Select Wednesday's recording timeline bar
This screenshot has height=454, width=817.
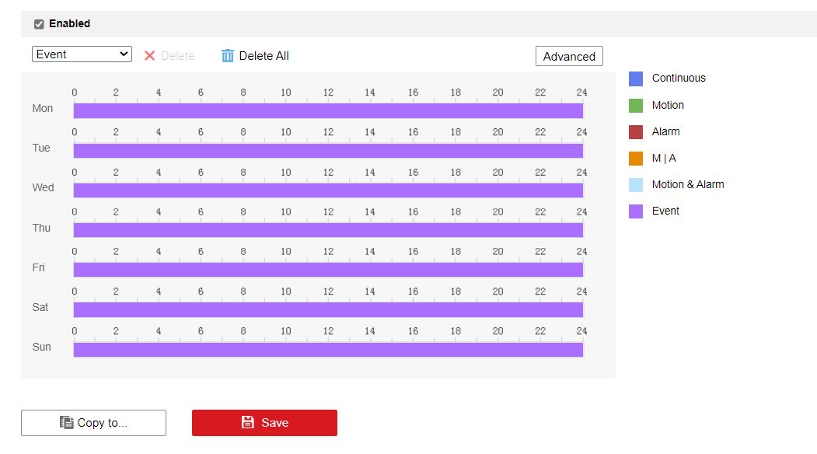coord(328,190)
